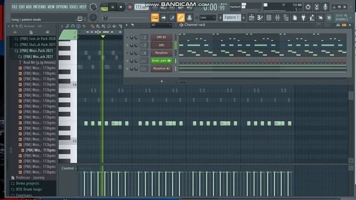Stop playback with the stop button
Screen dimensions: 356x200
tap(121, 7)
